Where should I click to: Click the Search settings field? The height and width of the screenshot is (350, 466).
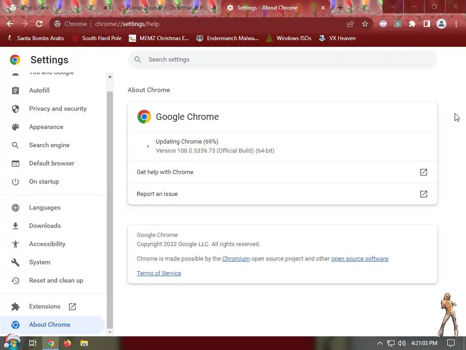[282, 60]
